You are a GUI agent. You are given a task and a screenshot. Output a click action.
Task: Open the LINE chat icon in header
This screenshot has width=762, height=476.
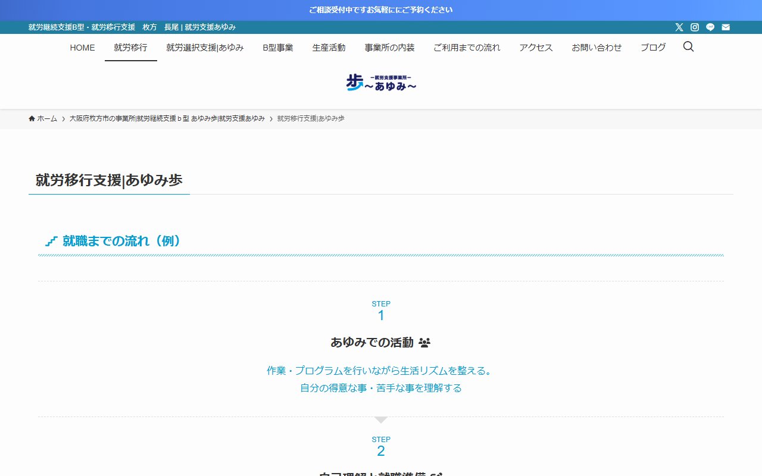[710, 27]
